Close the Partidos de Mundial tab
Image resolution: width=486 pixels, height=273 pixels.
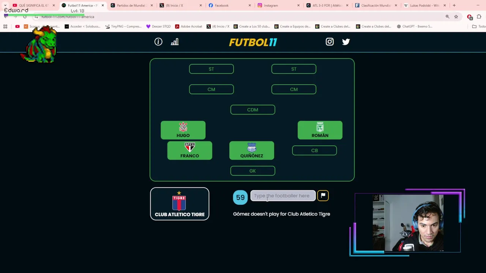[x=152, y=5]
